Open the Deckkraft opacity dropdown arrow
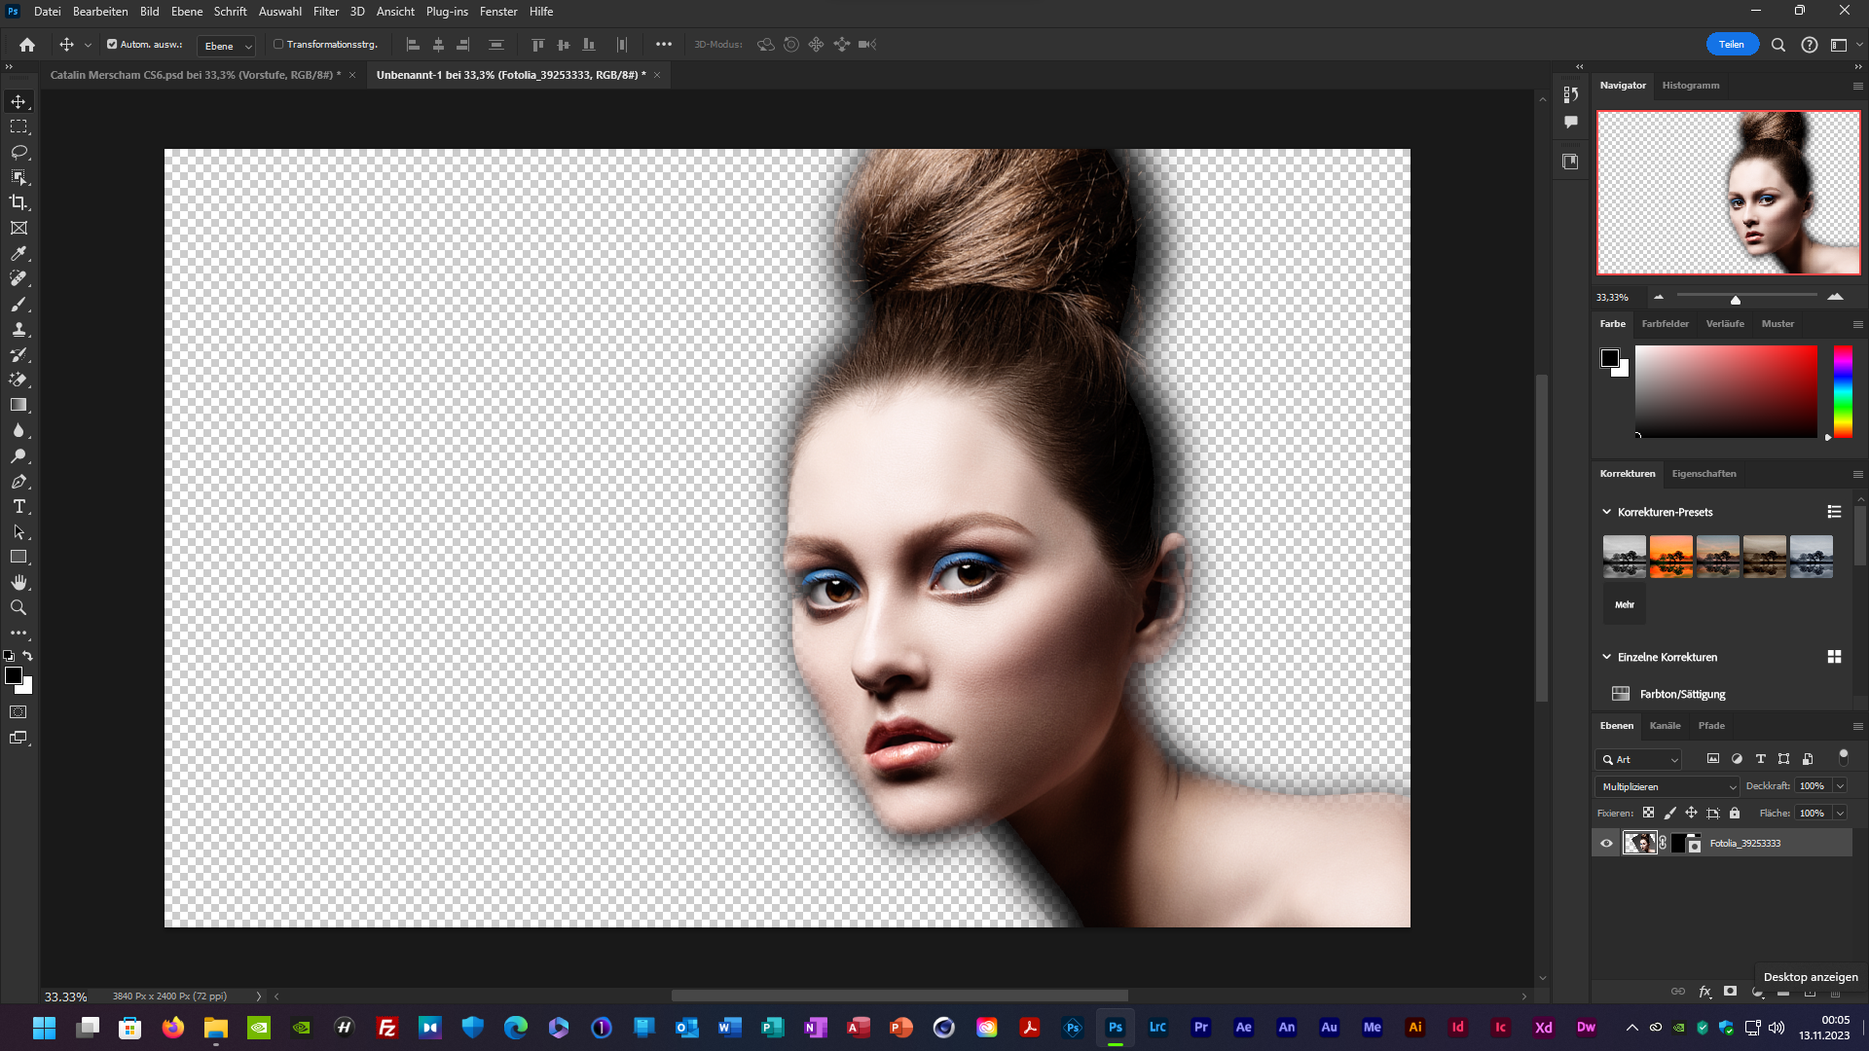1869x1051 pixels. point(1840,786)
